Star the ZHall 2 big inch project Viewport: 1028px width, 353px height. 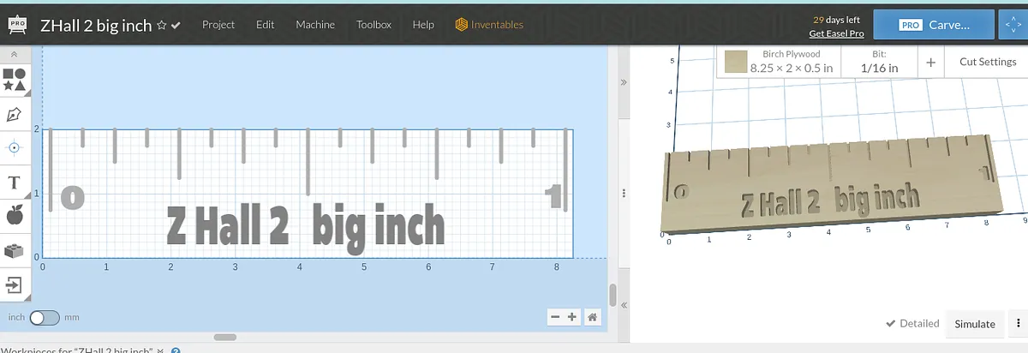(161, 26)
